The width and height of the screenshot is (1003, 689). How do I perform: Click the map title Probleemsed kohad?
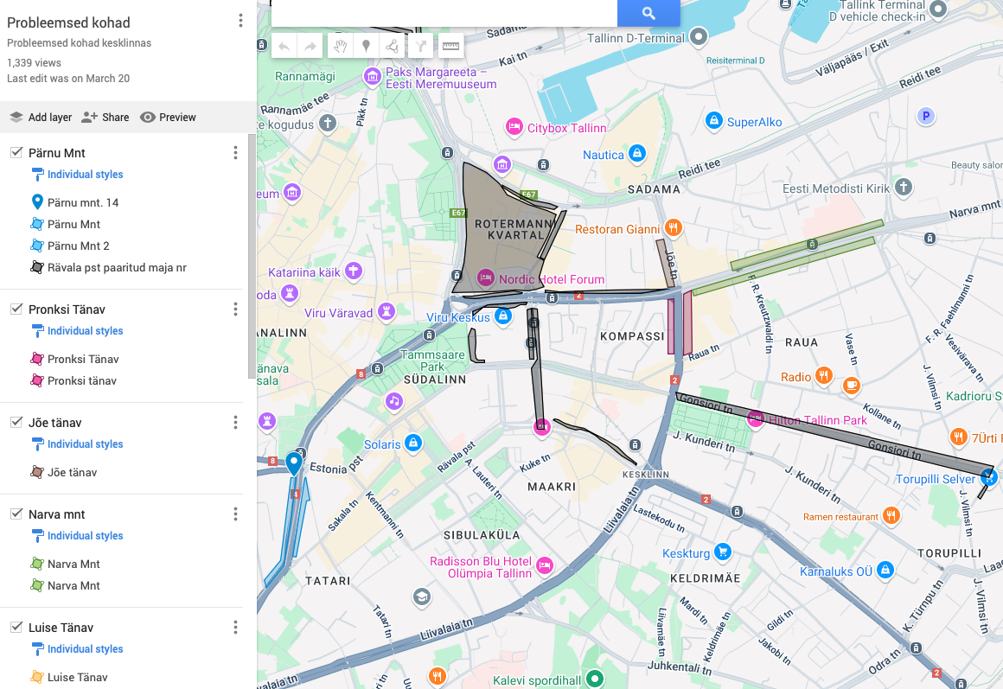click(68, 22)
